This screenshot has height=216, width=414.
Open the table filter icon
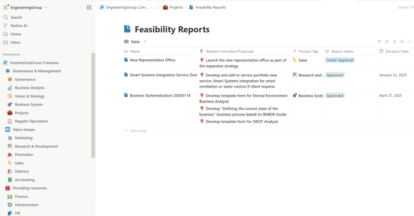(x=379, y=42)
